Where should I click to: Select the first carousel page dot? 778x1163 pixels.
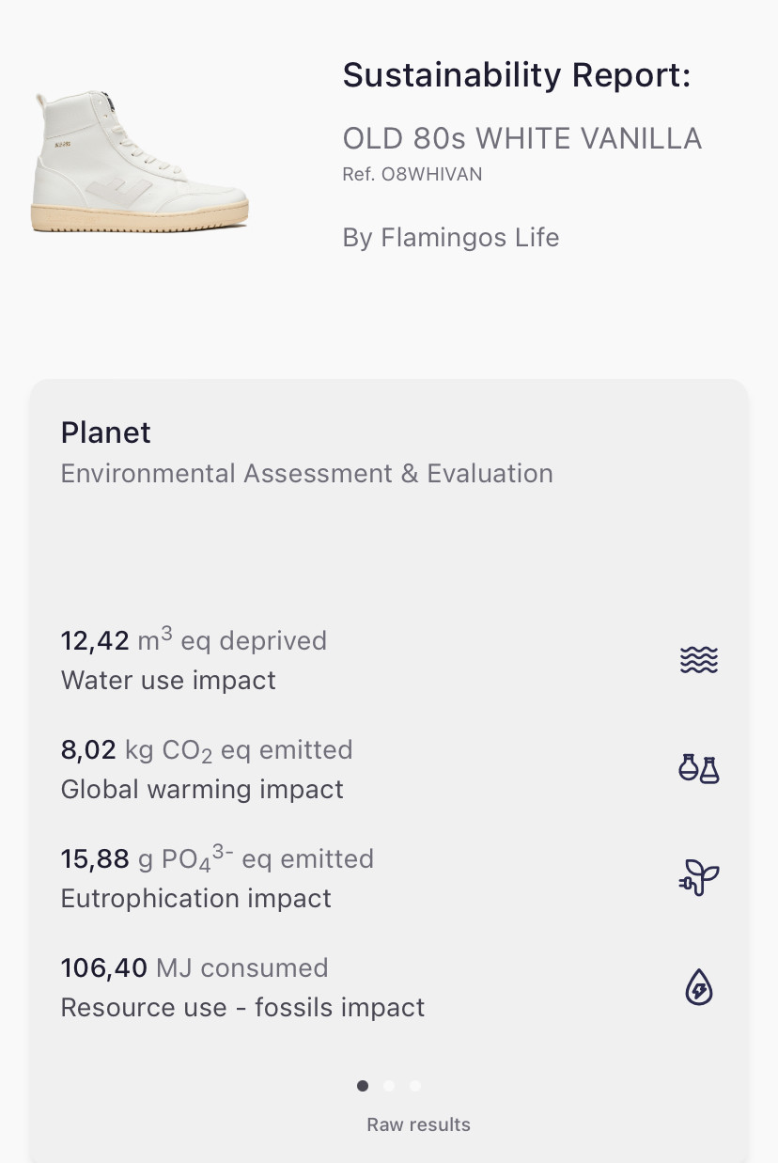click(363, 1086)
